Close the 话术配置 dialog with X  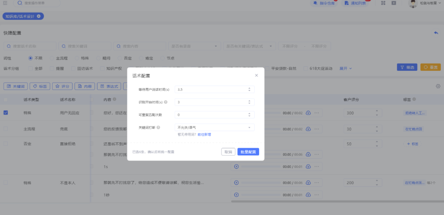click(x=256, y=75)
